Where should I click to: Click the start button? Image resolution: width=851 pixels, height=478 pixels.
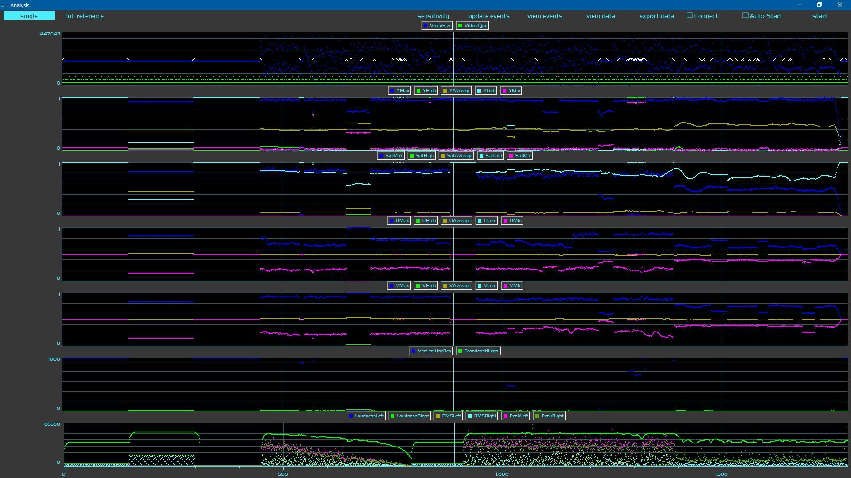(820, 16)
